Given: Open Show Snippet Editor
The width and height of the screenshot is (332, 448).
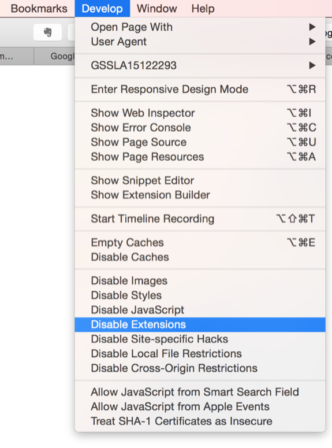Looking at the screenshot, I should [200, 180].
